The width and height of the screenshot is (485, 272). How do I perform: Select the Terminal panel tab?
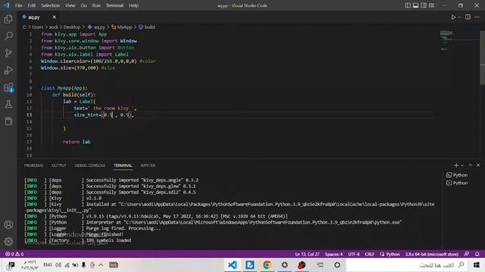pyautogui.click(x=123, y=165)
